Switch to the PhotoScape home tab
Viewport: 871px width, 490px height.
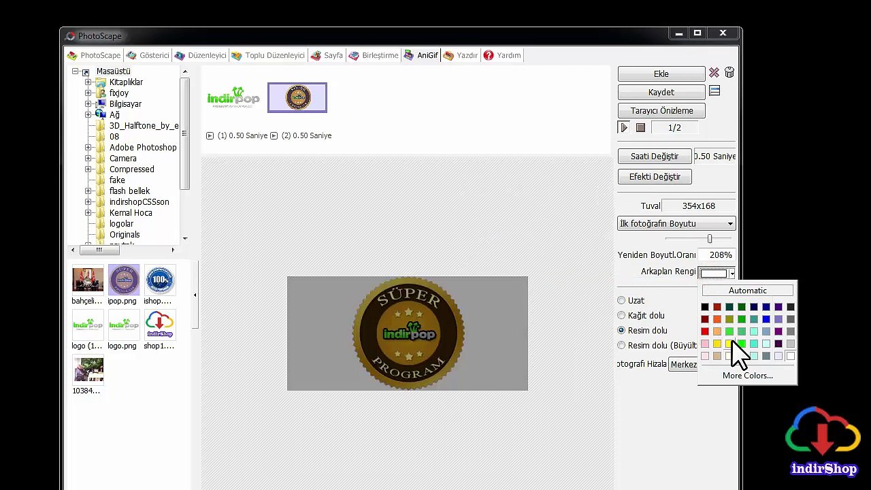pos(94,55)
